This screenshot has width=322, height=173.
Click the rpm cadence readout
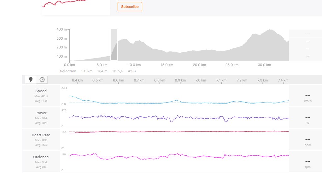pos(307,164)
